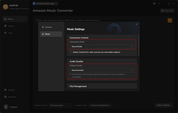Switch to the General settings tab
This screenshot has width=178, height=113.
pos(51,27)
